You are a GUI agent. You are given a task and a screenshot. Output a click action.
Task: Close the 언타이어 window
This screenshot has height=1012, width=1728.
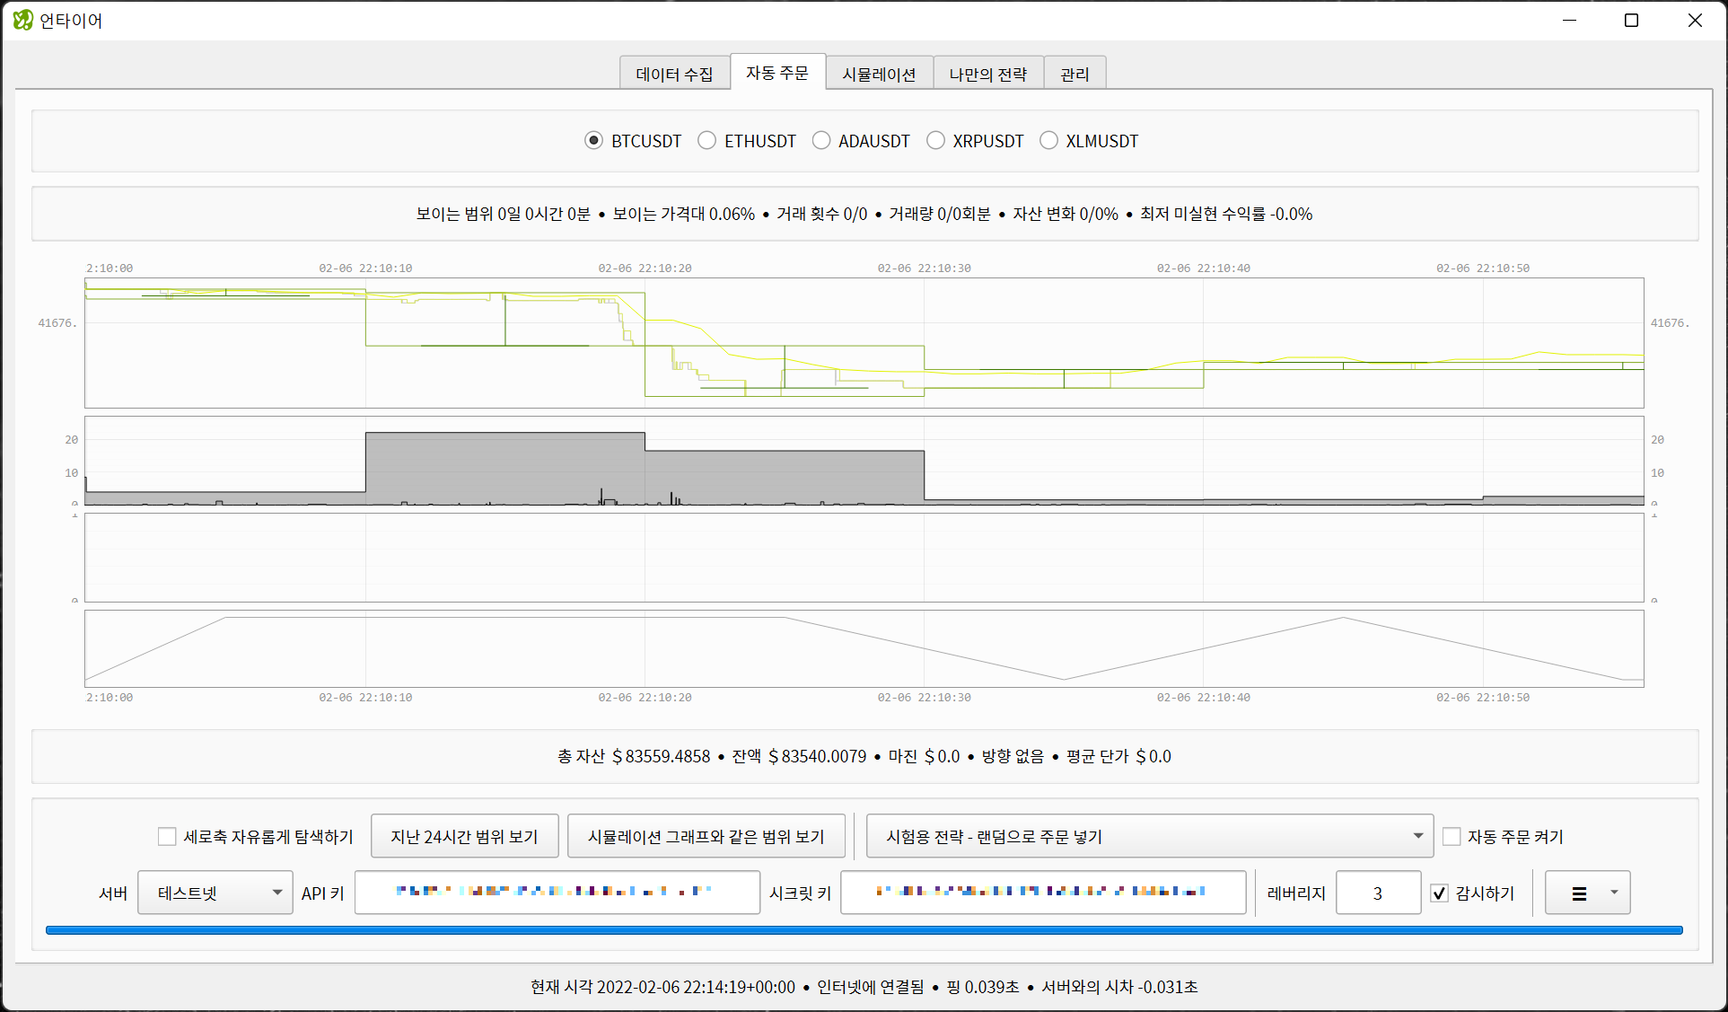click(1694, 20)
